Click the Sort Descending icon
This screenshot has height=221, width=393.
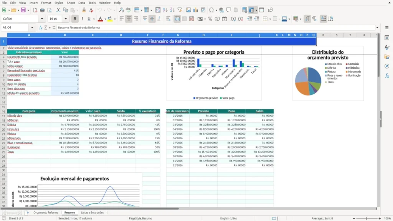pos(172,10)
